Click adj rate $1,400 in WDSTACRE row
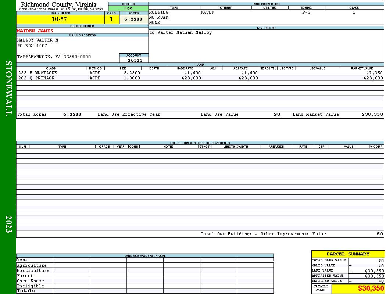The image size is (386, 294). click(250, 73)
